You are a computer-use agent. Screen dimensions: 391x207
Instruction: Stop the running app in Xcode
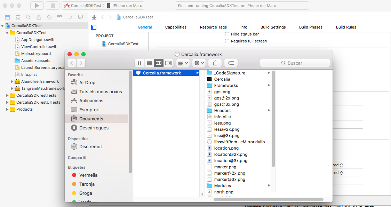tap(53, 6)
